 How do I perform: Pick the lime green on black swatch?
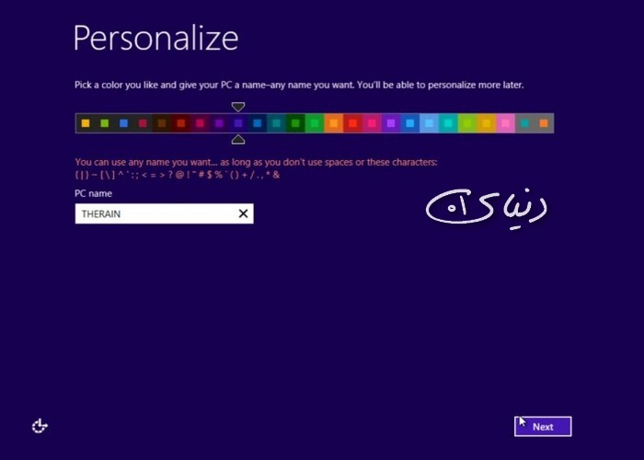104,123
